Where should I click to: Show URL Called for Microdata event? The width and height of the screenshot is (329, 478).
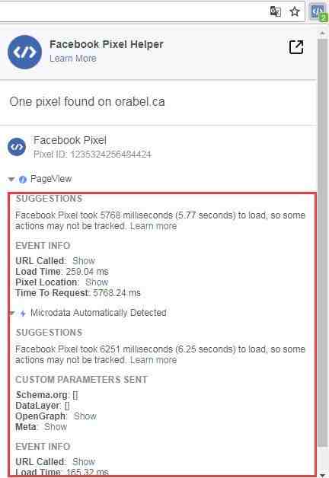[x=84, y=461]
